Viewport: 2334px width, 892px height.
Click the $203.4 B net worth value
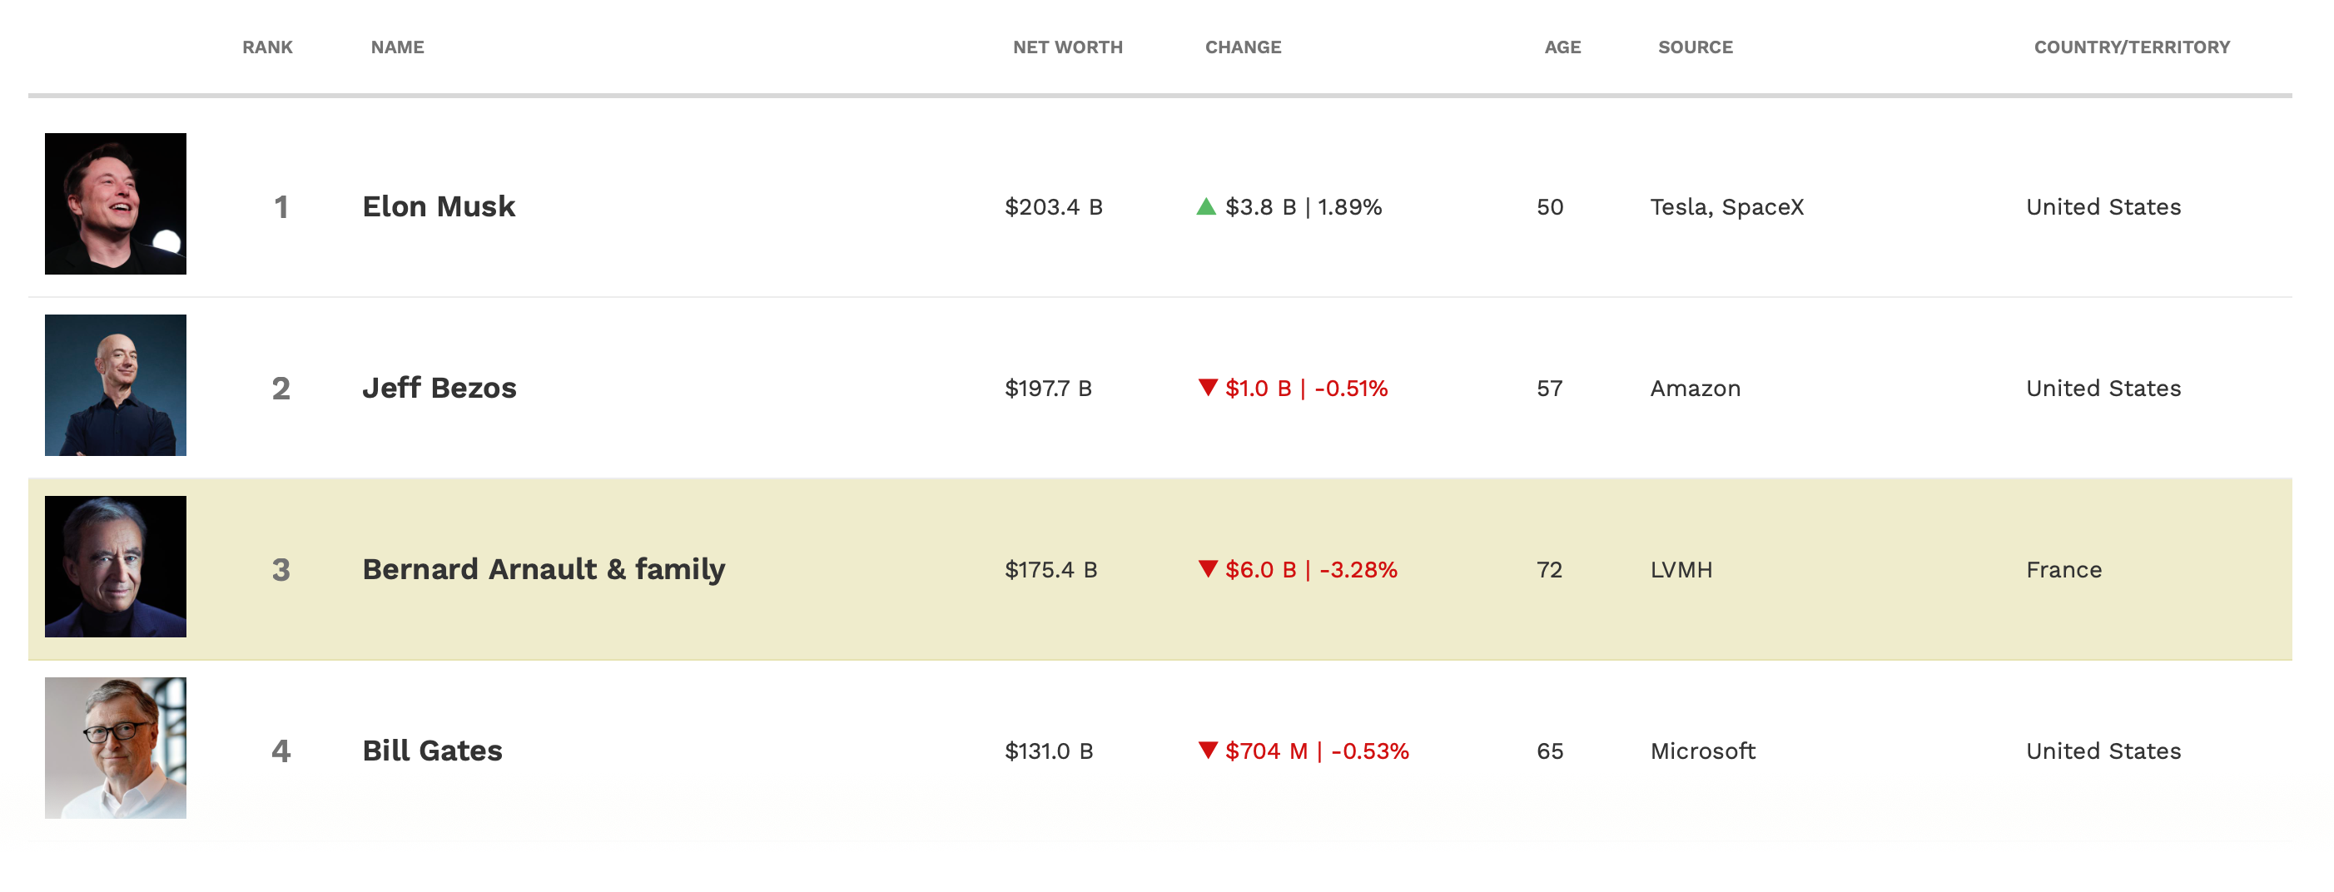pos(1053,207)
